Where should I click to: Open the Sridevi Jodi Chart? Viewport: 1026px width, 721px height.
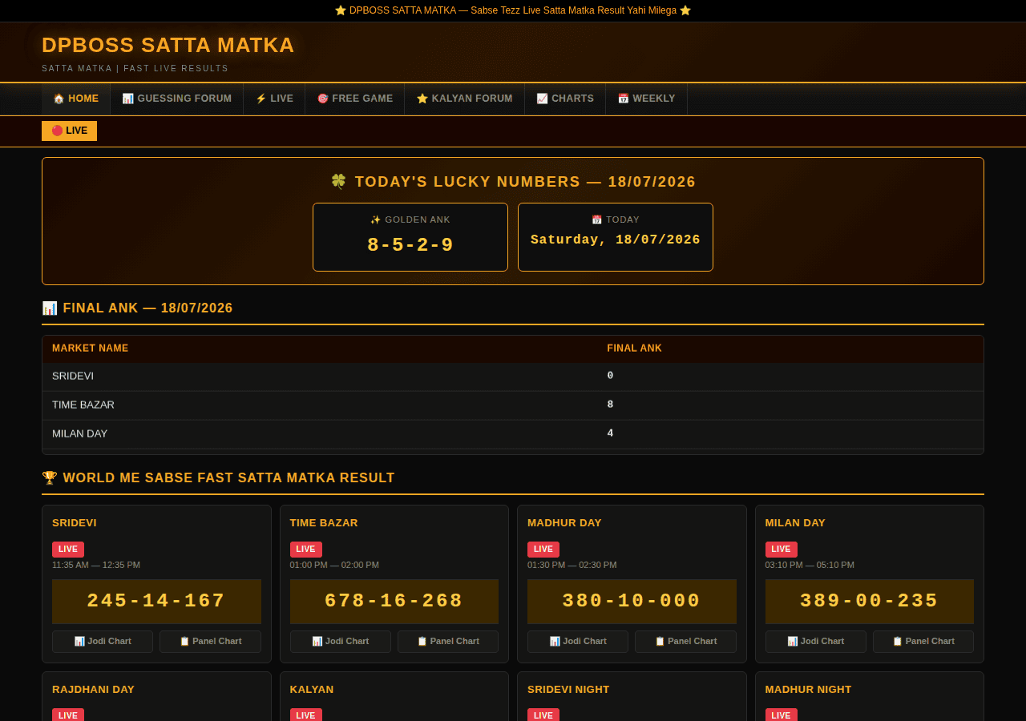pyautogui.click(x=103, y=641)
